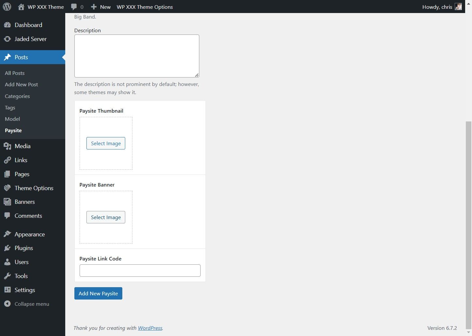Switch to the Model taxonomy page
This screenshot has height=336, width=472.
(x=12, y=119)
